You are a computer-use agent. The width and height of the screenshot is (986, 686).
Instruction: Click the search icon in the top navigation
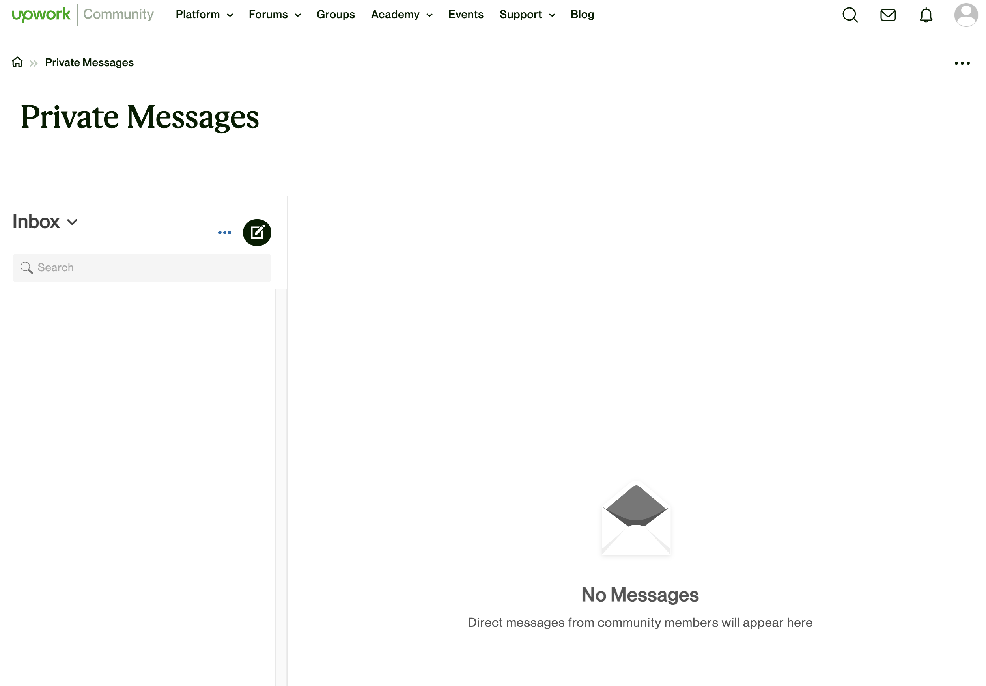click(x=850, y=15)
